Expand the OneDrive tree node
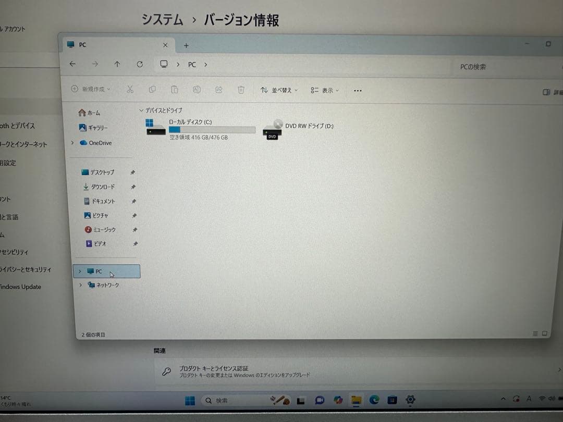This screenshot has width=563, height=422. pos(72,142)
